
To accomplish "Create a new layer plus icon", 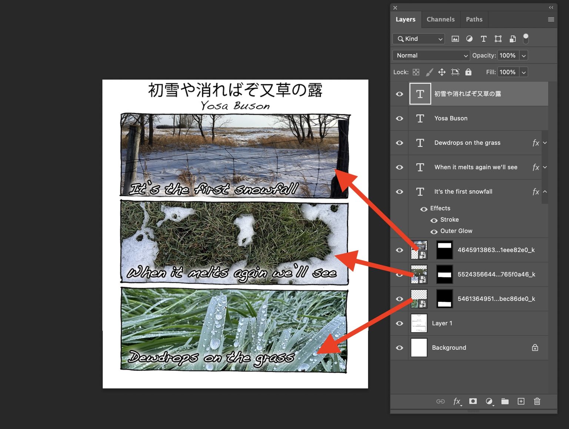I will (x=521, y=401).
